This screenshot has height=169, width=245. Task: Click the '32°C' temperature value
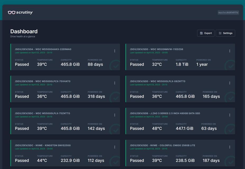coord(157,64)
